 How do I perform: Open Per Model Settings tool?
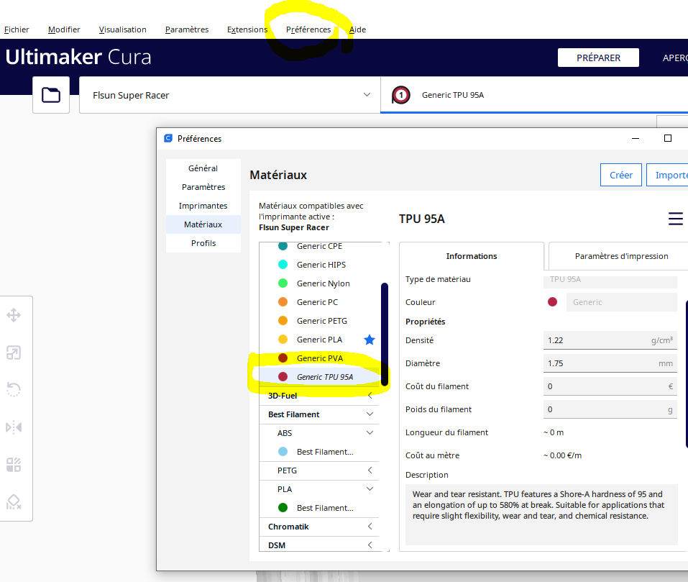pyautogui.click(x=14, y=464)
